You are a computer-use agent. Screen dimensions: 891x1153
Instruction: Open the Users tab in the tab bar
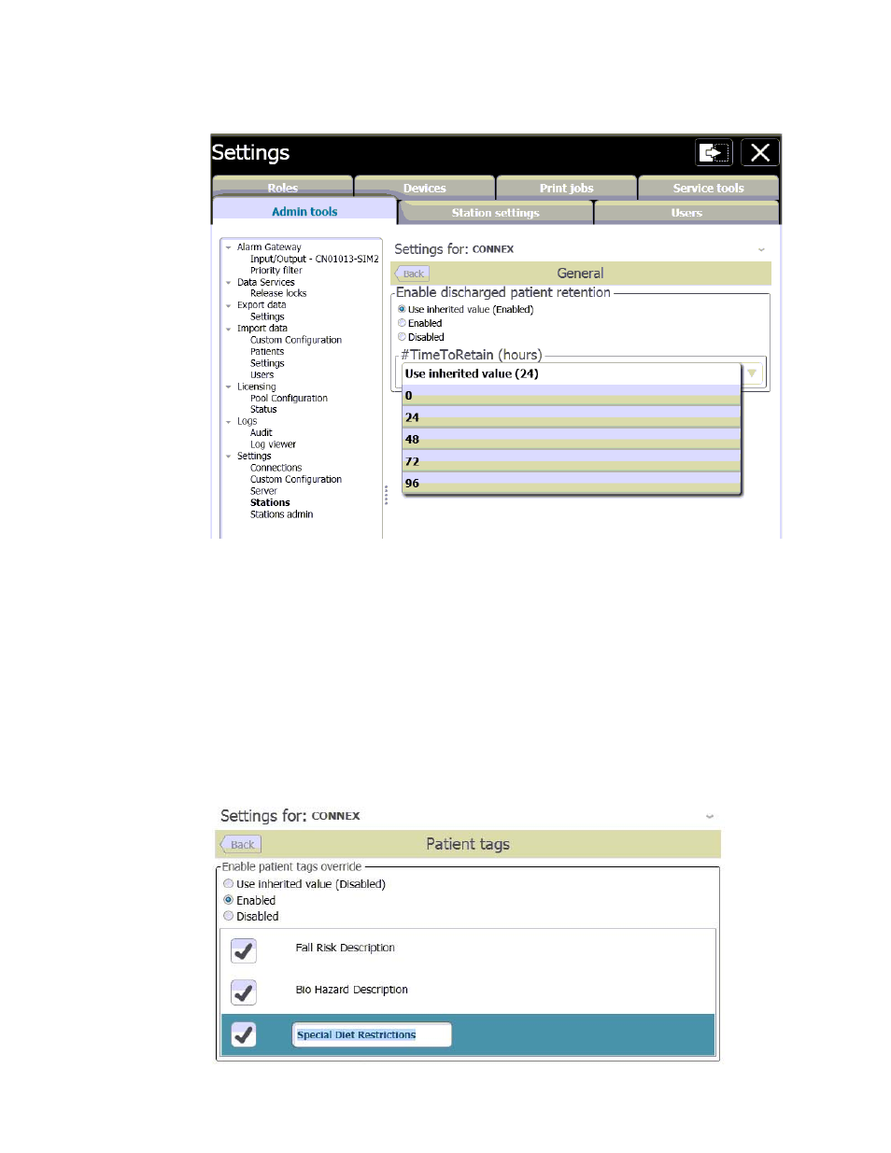(x=686, y=213)
